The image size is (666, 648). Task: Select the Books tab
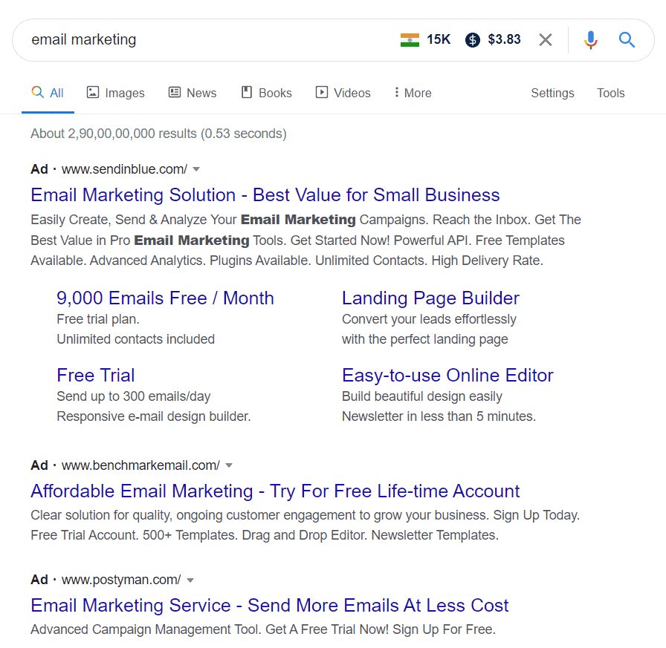tap(267, 93)
